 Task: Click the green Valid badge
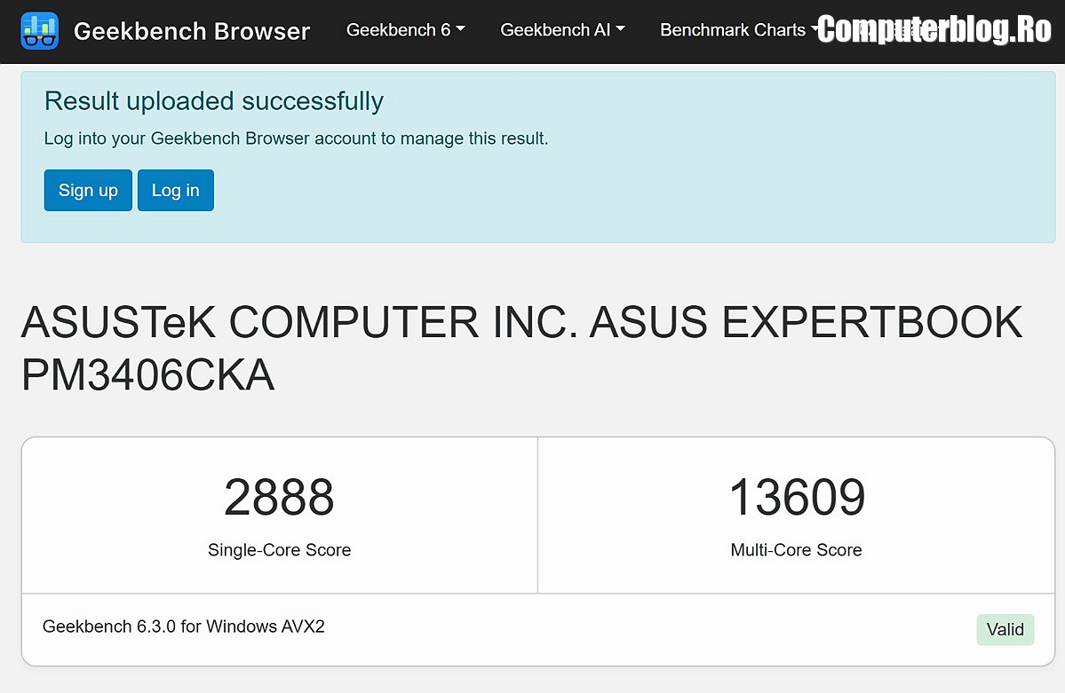1005,629
